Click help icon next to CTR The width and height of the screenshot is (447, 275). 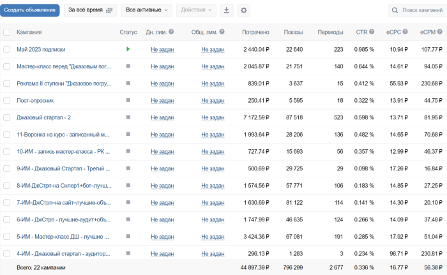pyautogui.click(x=372, y=32)
